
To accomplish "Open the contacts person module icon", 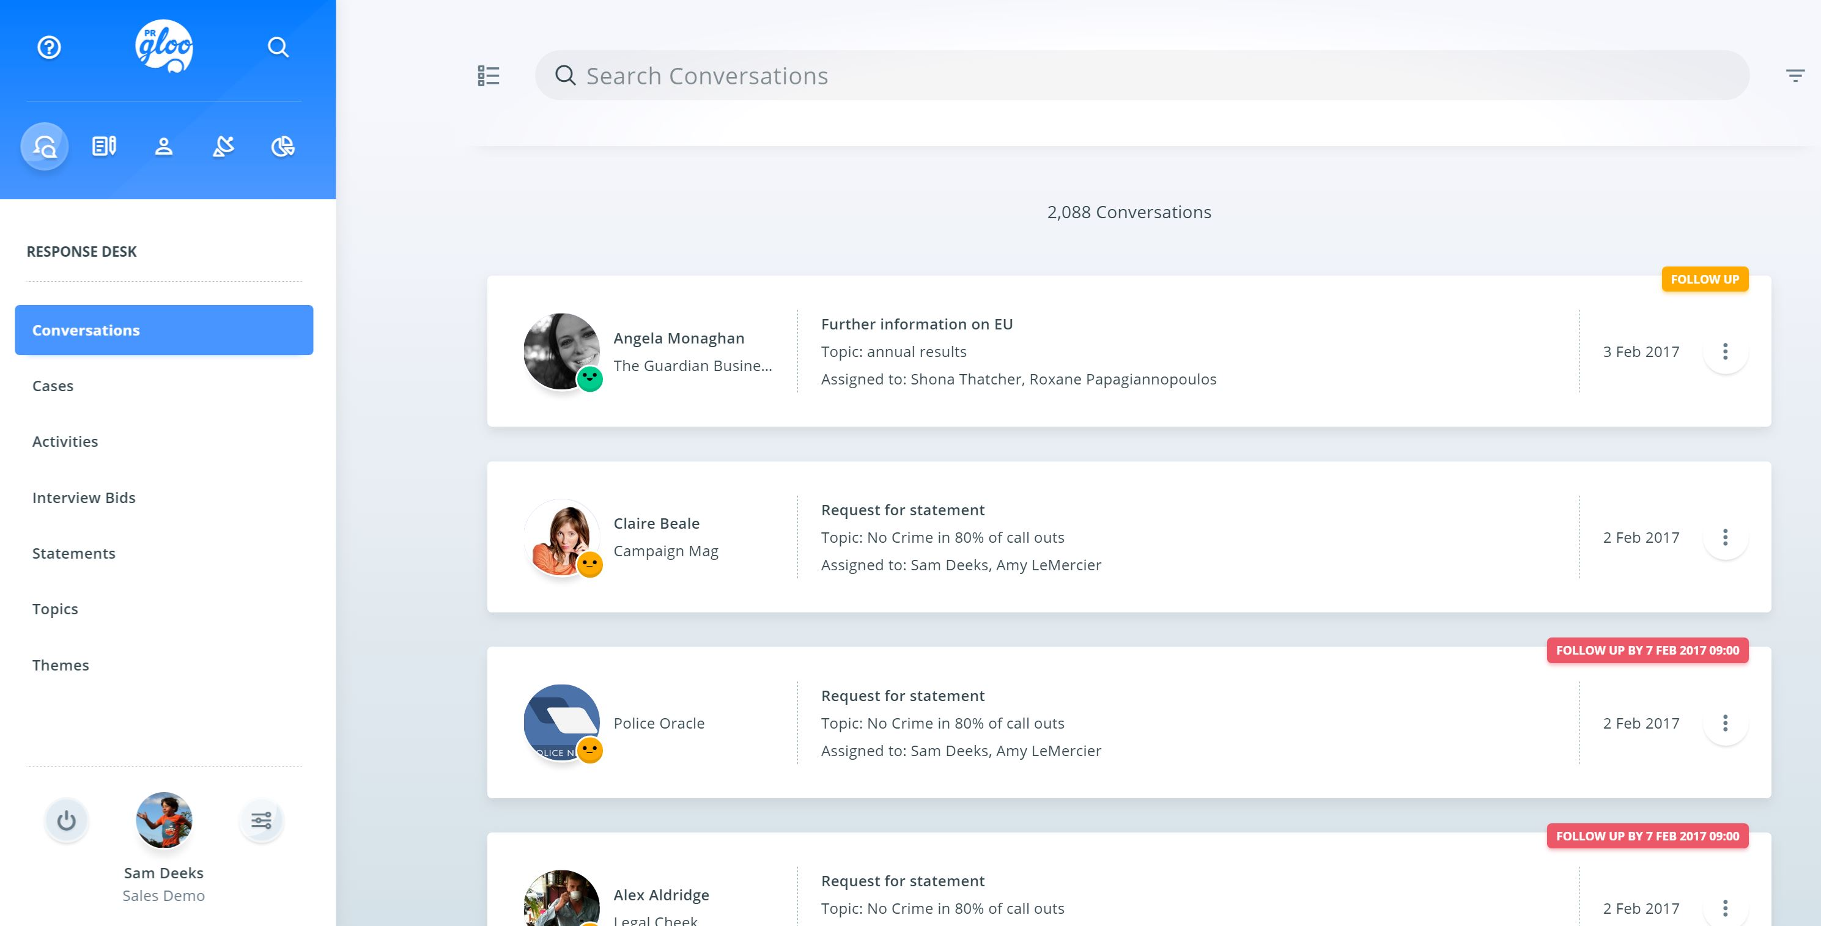I will tap(163, 146).
